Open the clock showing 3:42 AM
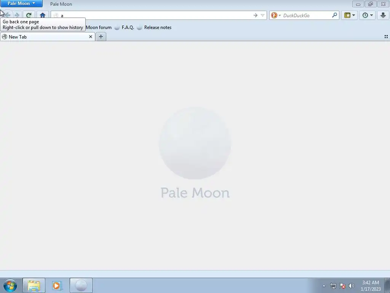Image resolution: width=390 pixels, height=293 pixels. (371, 286)
